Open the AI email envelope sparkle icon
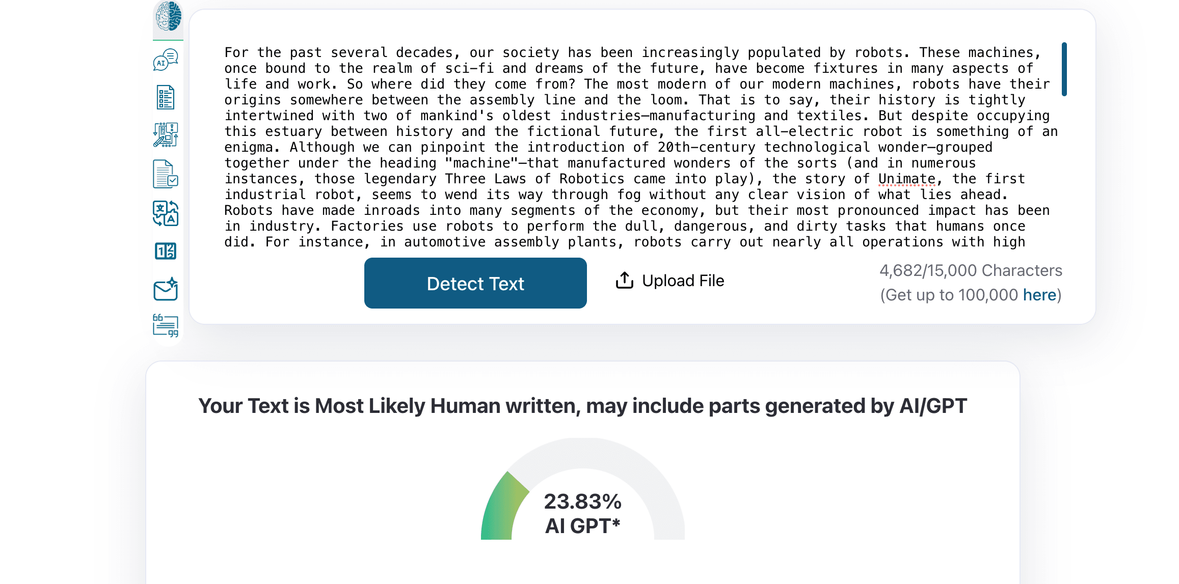 [x=166, y=289]
